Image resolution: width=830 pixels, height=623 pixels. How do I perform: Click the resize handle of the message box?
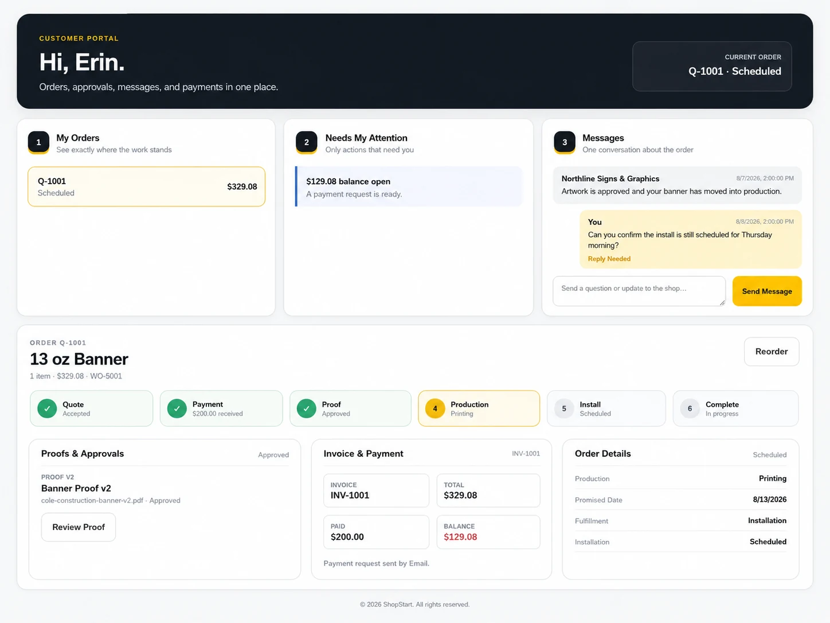pos(722,302)
